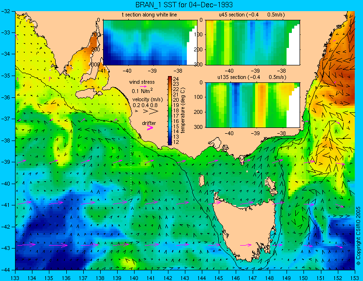Click latitude tick label -32 on left axis
The width and height of the screenshot is (363, 281).
(5, 11)
